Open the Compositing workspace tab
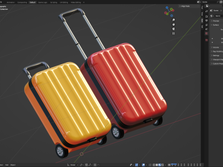Screen dimensions: 223x167 (22, 2)
